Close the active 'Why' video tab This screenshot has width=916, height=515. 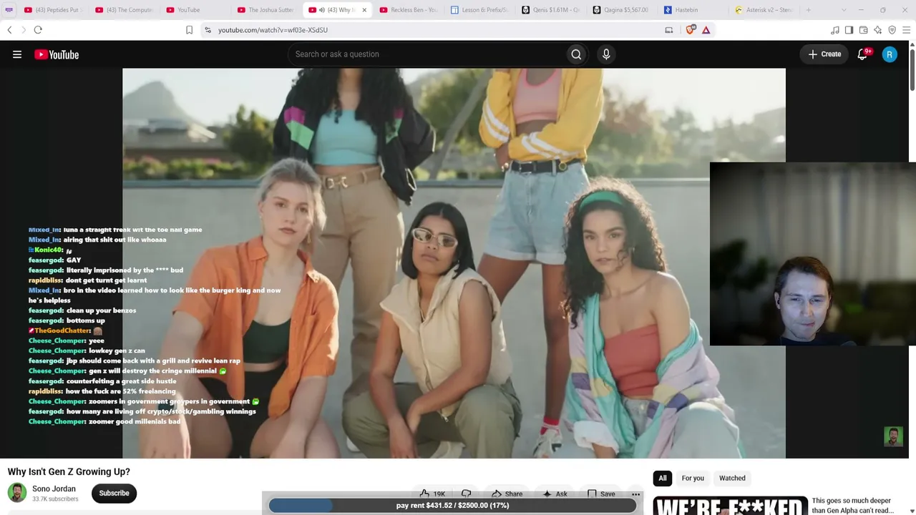pyautogui.click(x=364, y=10)
